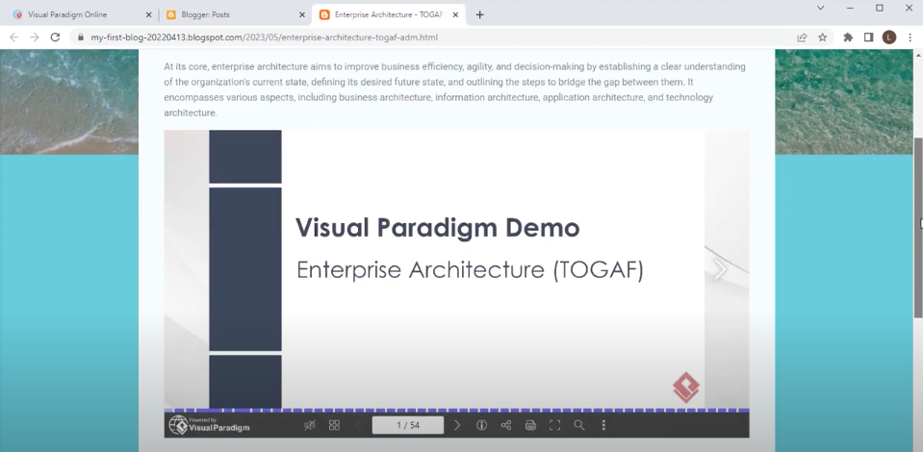Toggle the muted sound icon in viewer toolbar

[309, 425]
